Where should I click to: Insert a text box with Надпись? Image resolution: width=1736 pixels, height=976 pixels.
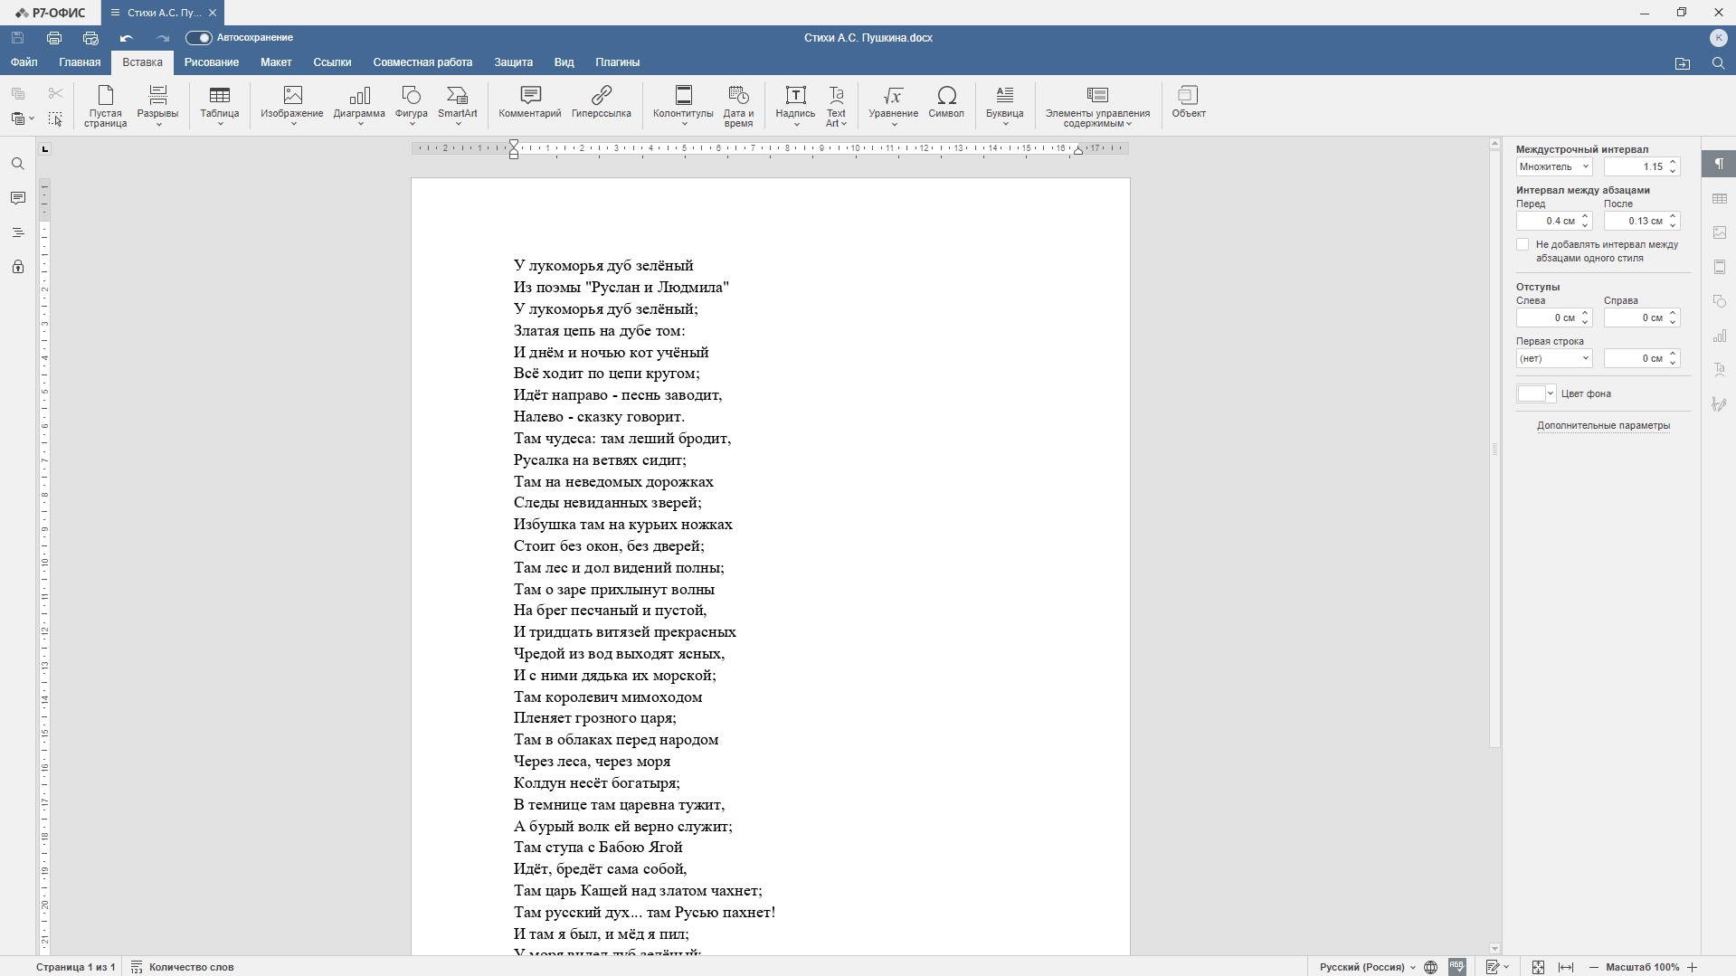[795, 106]
